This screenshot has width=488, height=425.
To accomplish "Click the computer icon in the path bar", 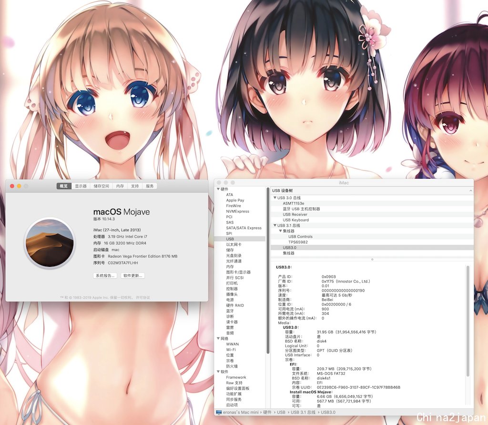I will (x=219, y=412).
